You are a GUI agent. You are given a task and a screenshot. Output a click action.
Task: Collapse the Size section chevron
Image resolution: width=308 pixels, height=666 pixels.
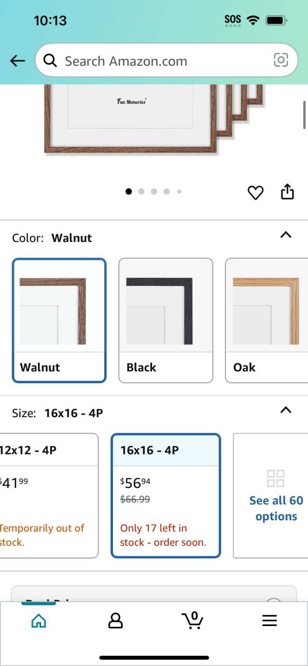(286, 410)
